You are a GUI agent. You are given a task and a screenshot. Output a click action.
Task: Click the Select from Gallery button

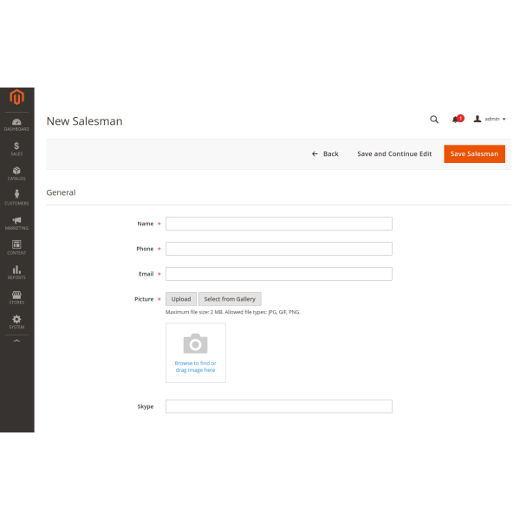230,299
